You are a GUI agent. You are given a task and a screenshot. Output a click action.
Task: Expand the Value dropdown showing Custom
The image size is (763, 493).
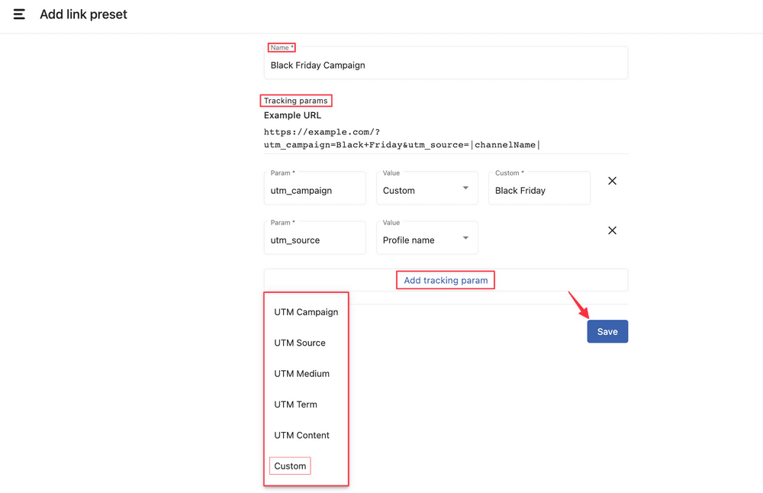pos(427,189)
